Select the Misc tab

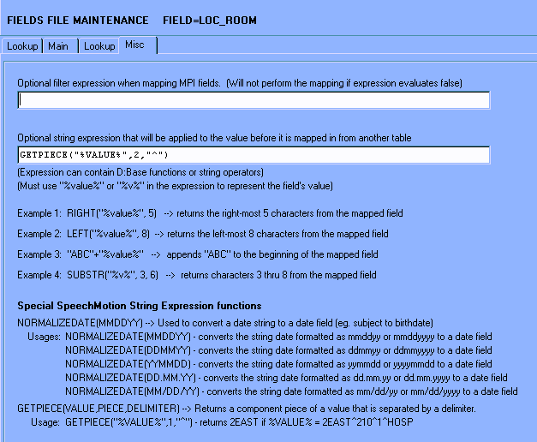tap(135, 45)
